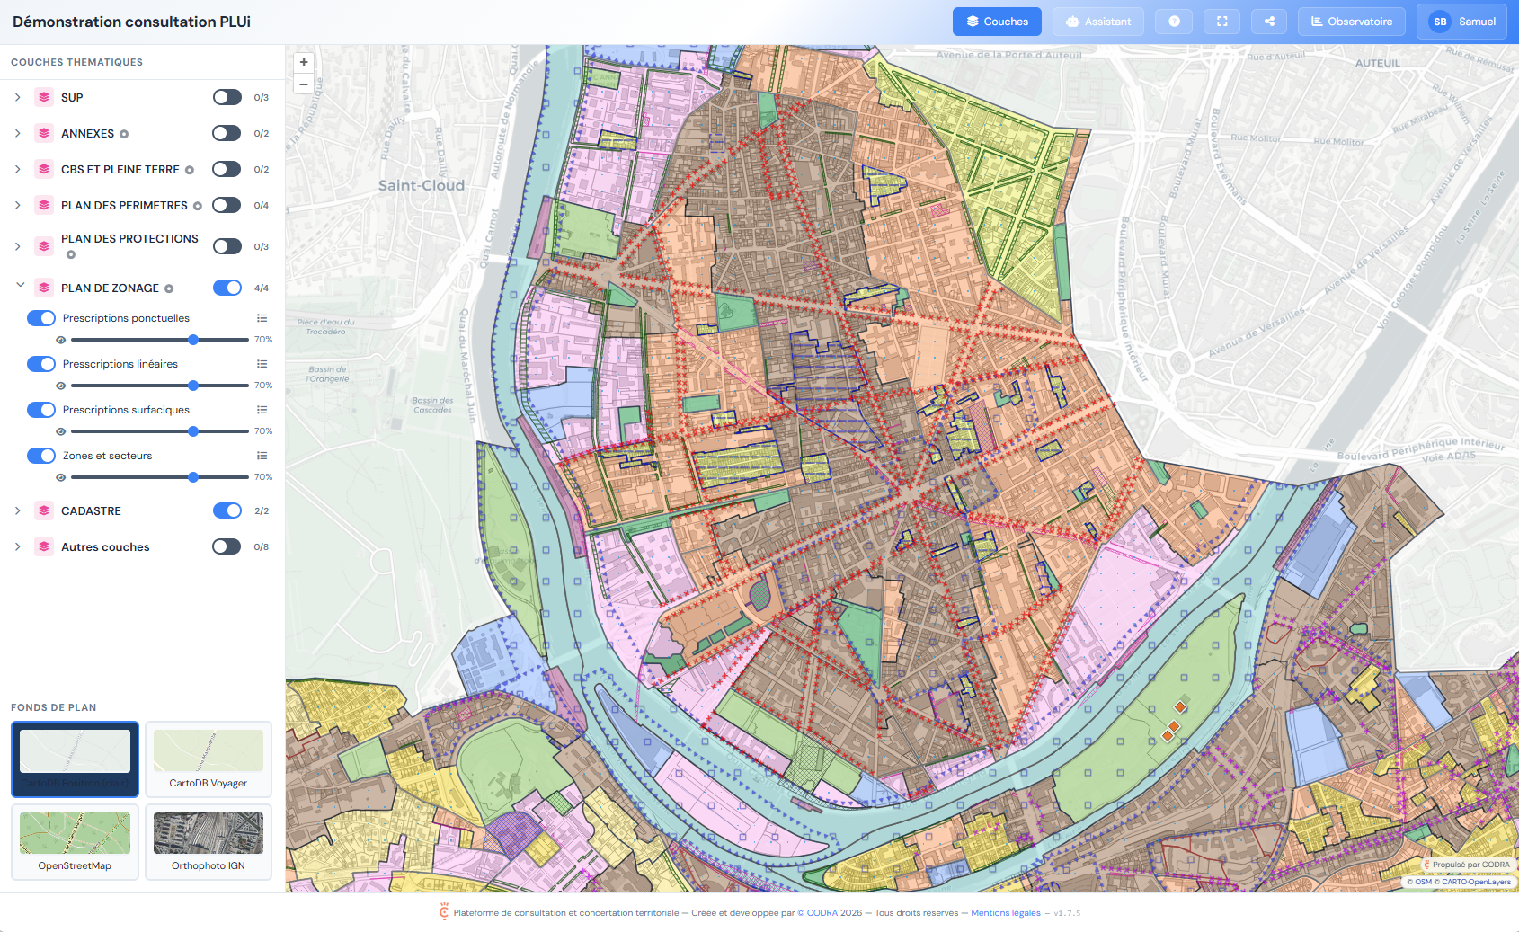Expand the Autres couches group
This screenshot has width=1519, height=932.
click(x=18, y=546)
